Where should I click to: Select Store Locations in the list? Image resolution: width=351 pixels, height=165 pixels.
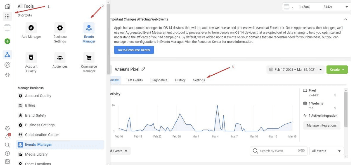[x=60, y=163]
